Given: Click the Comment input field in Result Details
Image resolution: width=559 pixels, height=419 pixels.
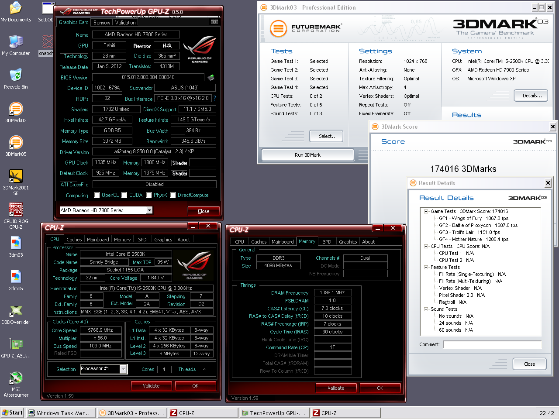Looking at the screenshot, I should coord(492,345).
